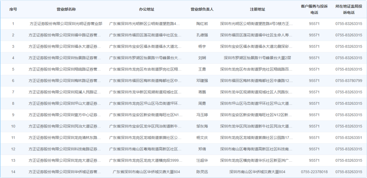Click manager name 杨宇

pyautogui.click(x=202, y=46)
